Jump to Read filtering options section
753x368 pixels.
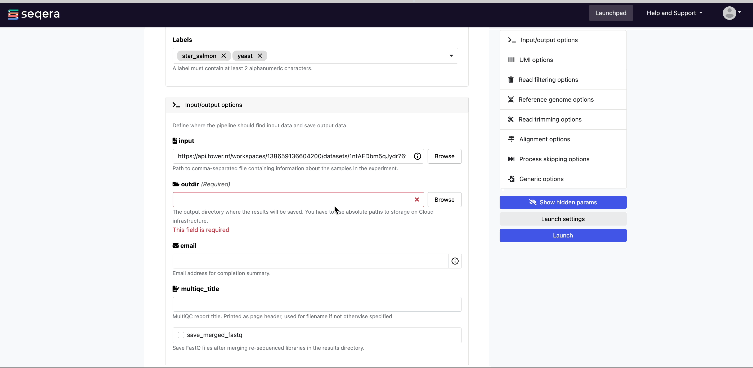(x=563, y=80)
